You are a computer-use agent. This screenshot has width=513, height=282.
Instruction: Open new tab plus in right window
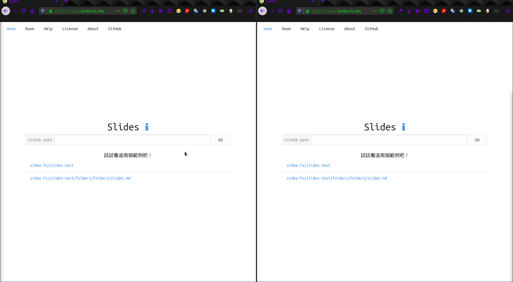(x=323, y=1)
